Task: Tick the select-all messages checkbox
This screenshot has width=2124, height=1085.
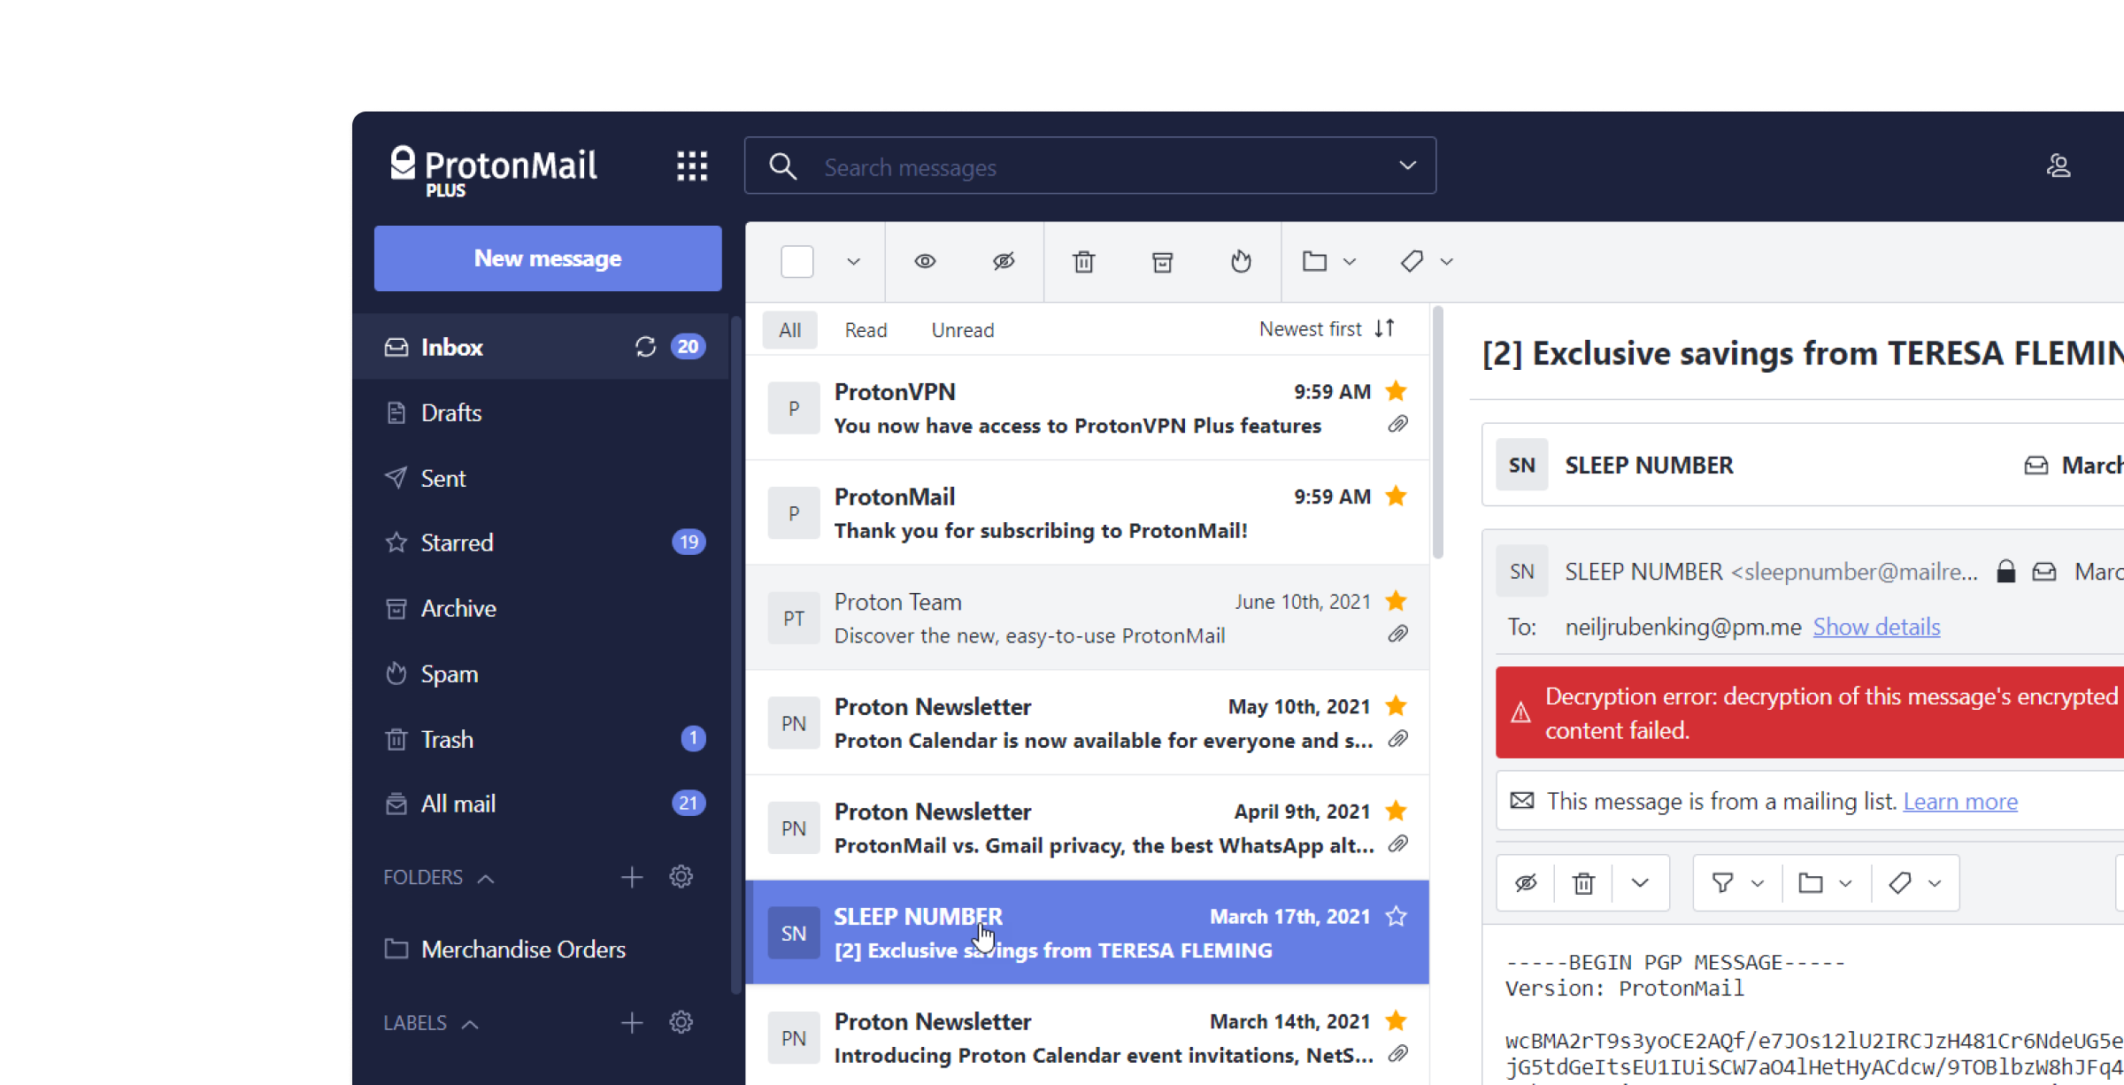Action: tap(796, 261)
